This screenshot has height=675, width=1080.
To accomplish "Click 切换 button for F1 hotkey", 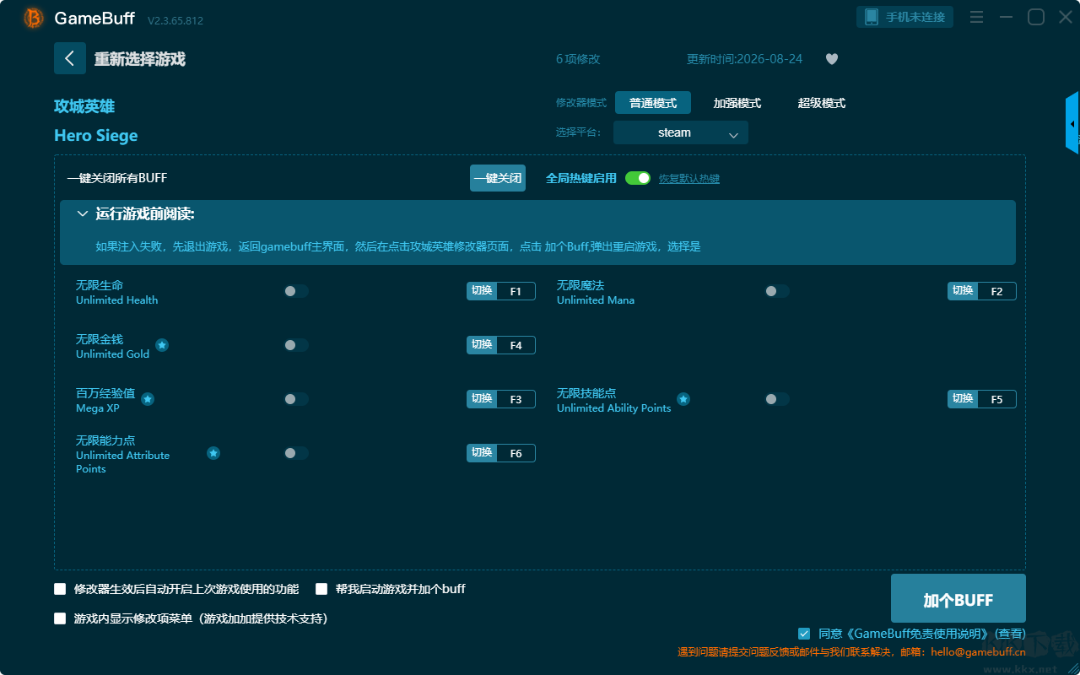I will [482, 291].
